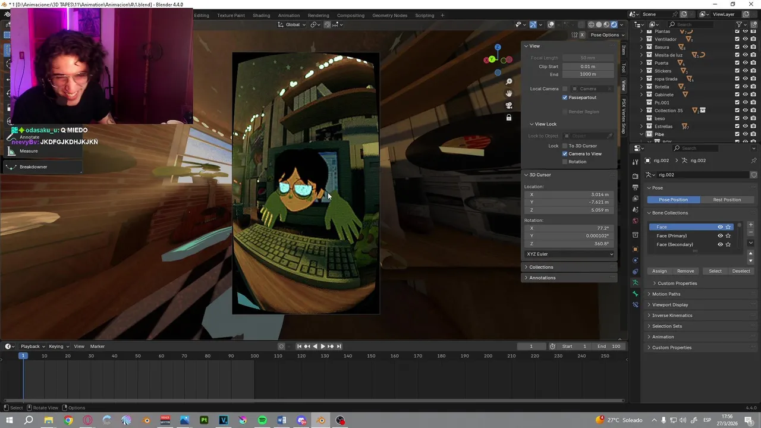This screenshot has height=428, width=761.
Task: Toggle Camera to View checkbox
Action: pyautogui.click(x=565, y=153)
